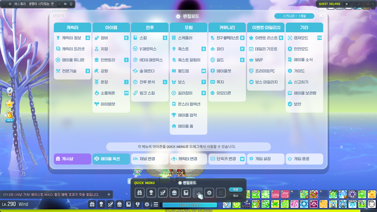Viewport: 377px width, 212px height.
Task: Collapse the minimap with the minus button
Action: pos(4,4)
